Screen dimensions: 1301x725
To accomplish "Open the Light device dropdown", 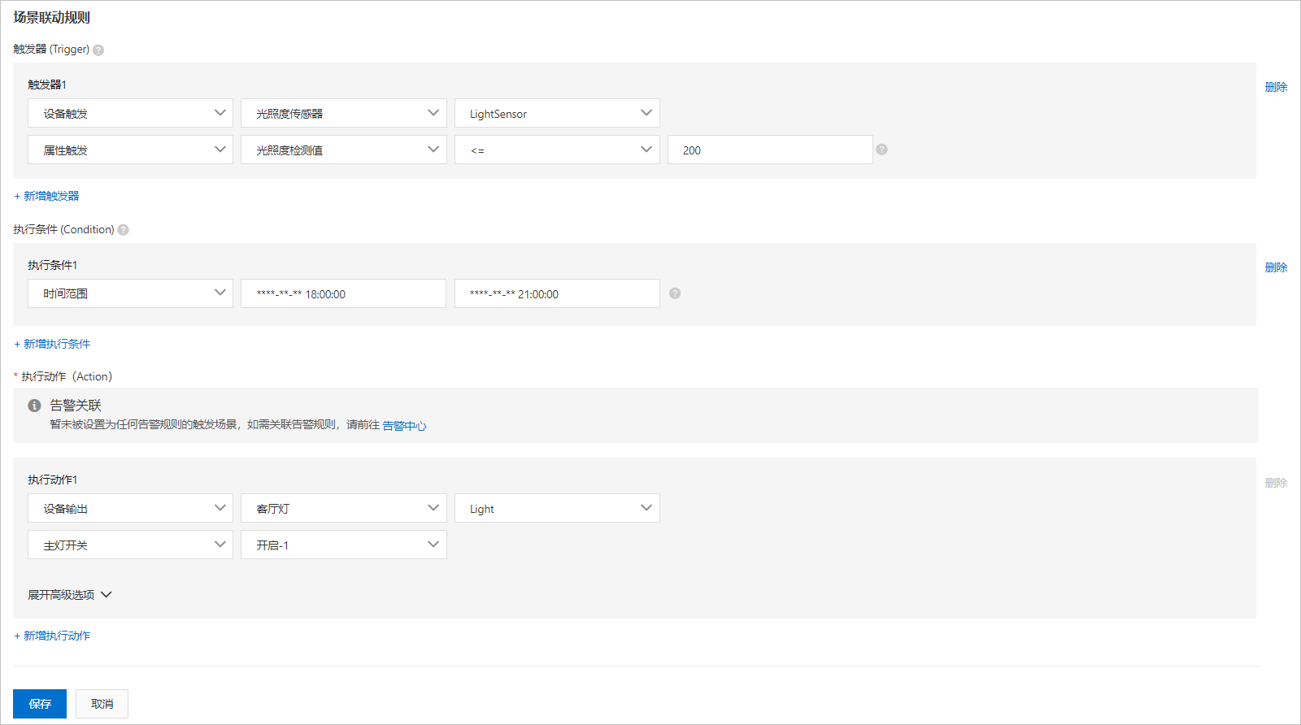I will pyautogui.click(x=557, y=508).
